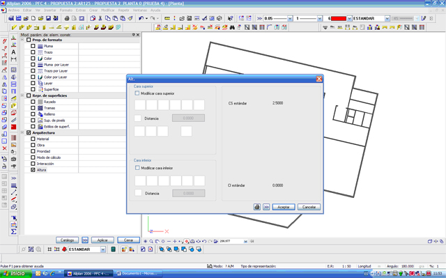This screenshot has width=446, height=278.
Task: Open the Archivo menu
Action: pyautogui.click(x=13, y=10)
